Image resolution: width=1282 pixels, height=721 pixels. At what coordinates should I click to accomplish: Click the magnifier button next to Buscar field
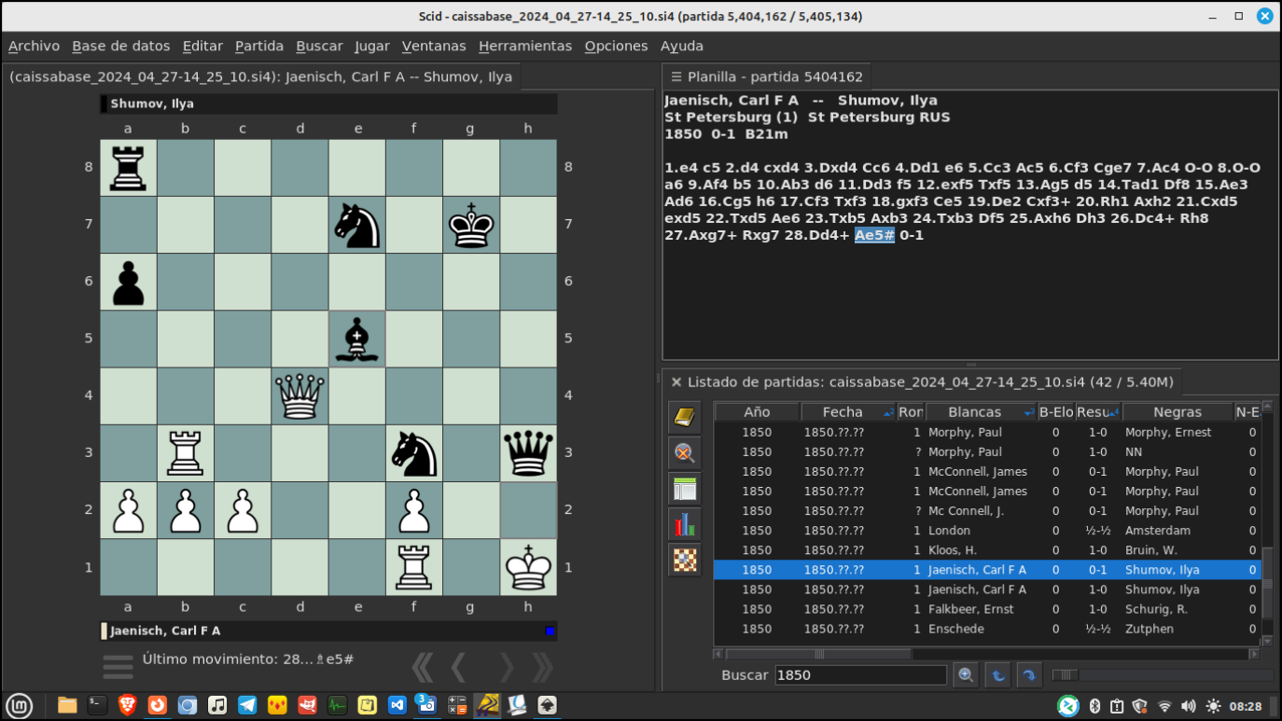click(x=966, y=674)
